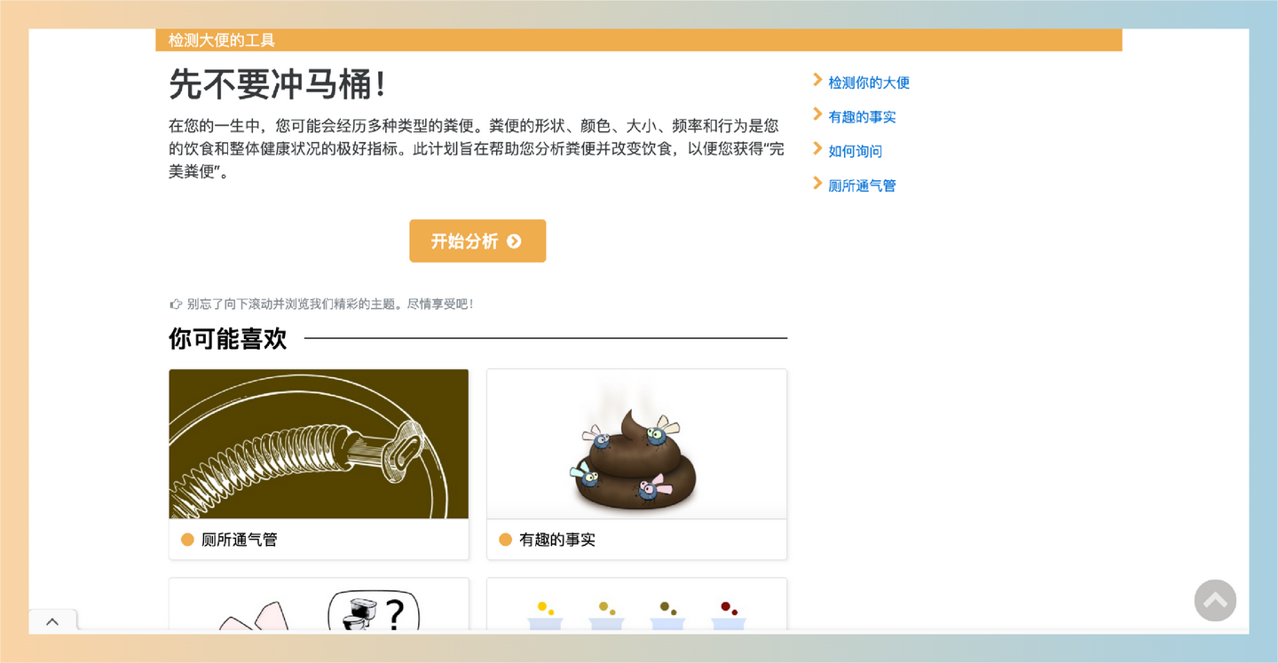Click the chevron before 检测你的大便

point(817,80)
